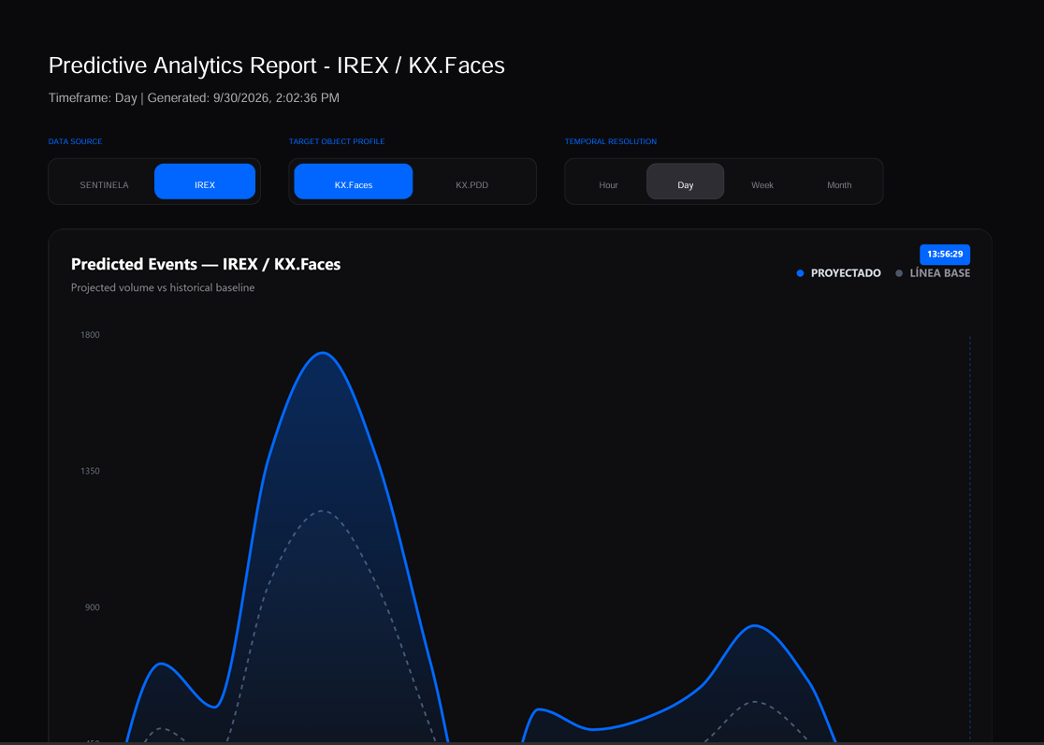This screenshot has width=1044, height=745.
Task: Click the 1350 y-axis label
Action: point(90,471)
